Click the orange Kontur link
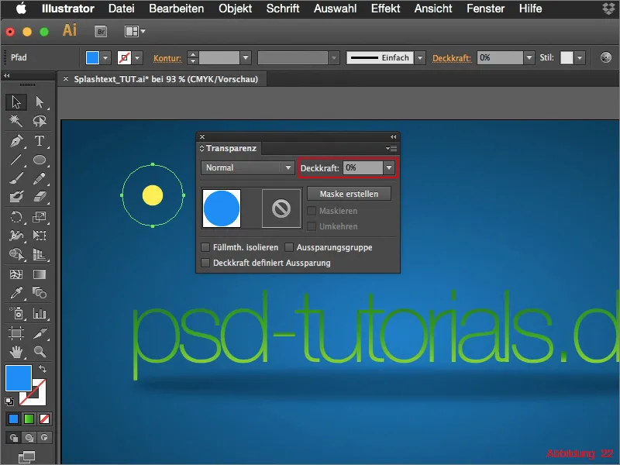This screenshot has height=465, width=620. pyautogui.click(x=167, y=58)
